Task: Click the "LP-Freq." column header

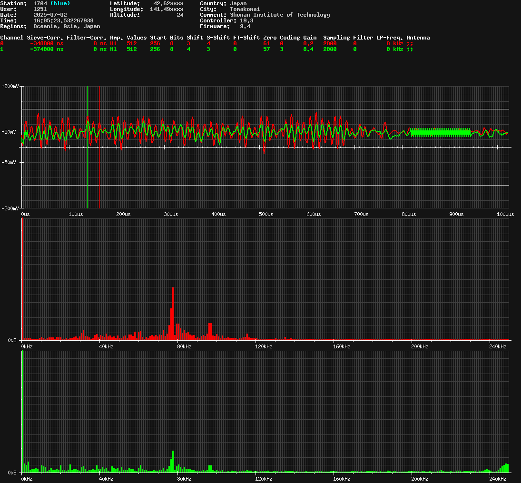Action: [x=390, y=38]
